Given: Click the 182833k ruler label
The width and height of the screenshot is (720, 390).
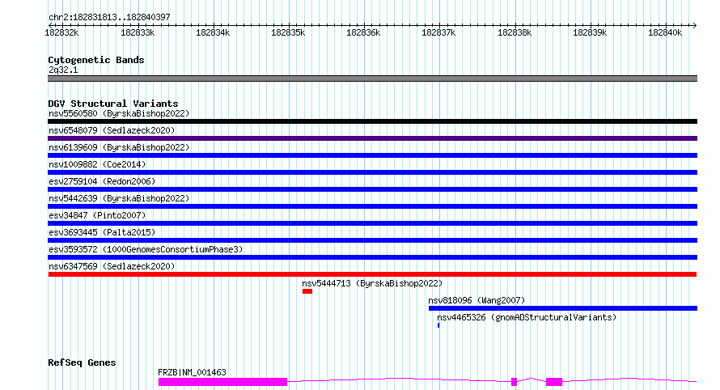Looking at the screenshot, I should point(138,32).
